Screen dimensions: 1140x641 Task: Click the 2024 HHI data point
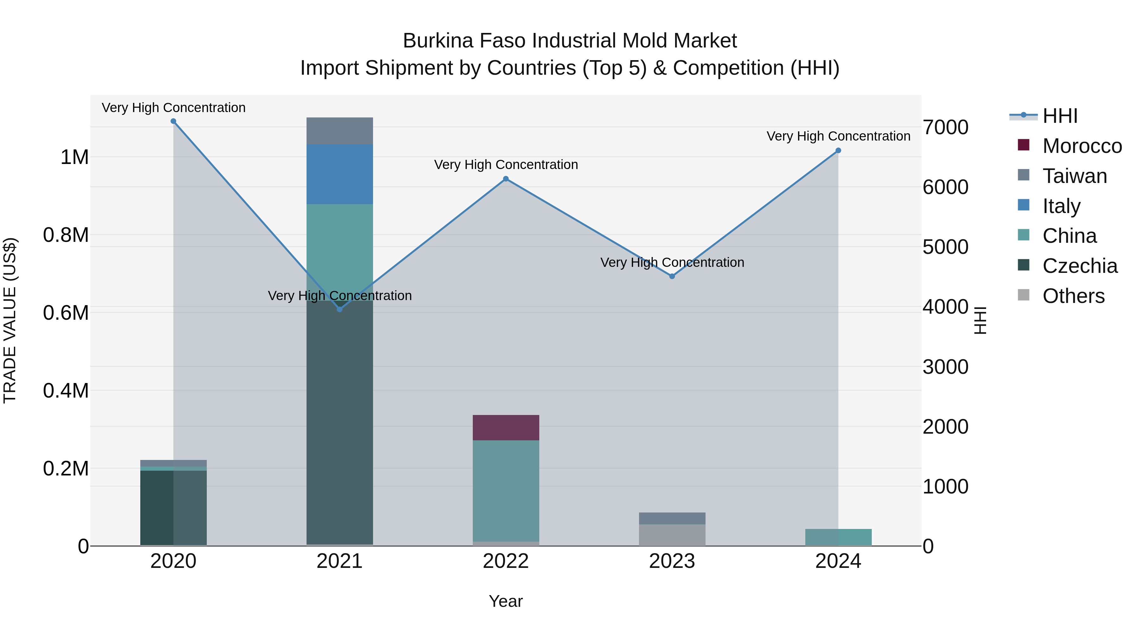click(838, 150)
